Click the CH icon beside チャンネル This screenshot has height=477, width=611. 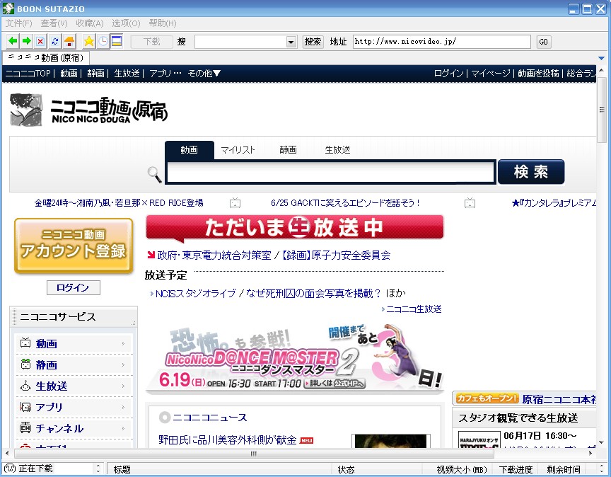[x=25, y=428]
